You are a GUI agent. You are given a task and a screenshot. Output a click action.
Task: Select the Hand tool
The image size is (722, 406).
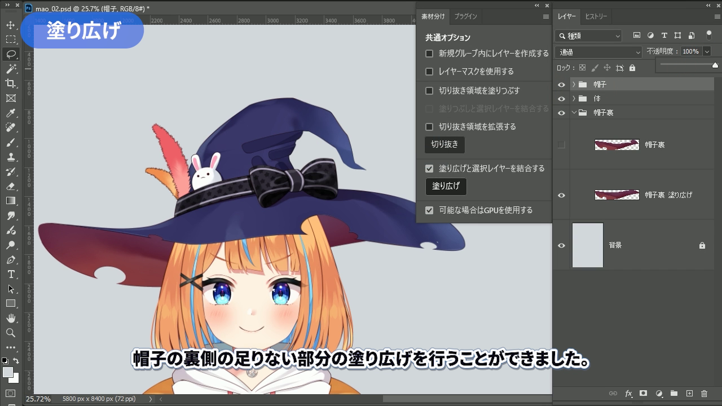coord(11,319)
